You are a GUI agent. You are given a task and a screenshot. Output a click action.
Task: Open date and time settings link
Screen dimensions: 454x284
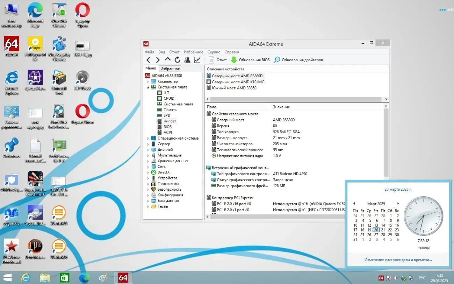point(398,260)
